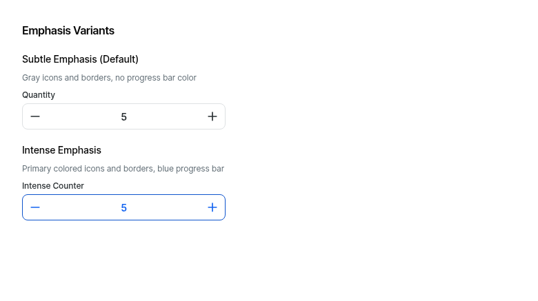
Task: Click the gray icons and borders description
Action: tap(109, 78)
